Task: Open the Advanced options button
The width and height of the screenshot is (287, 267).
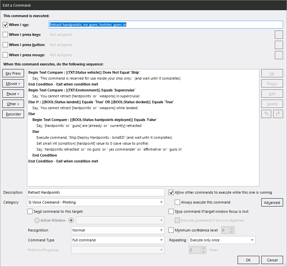Action: click(x=272, y=203)
